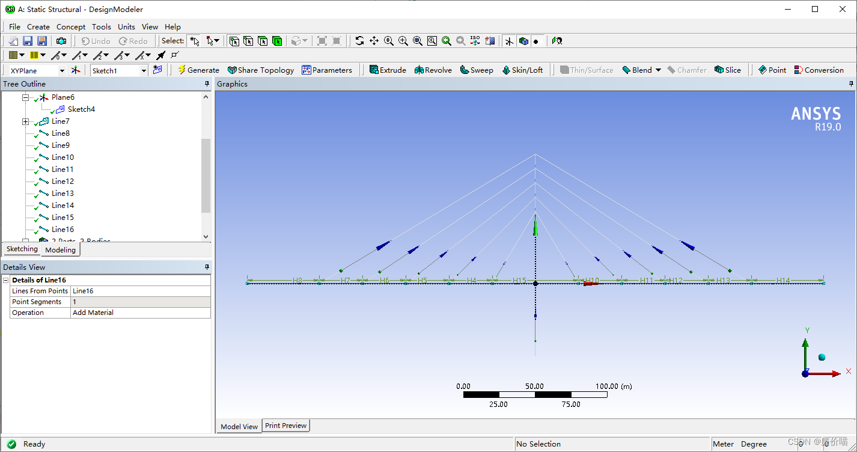The width and height of the screenshot is (857, 452).
Task: Click the Look At Face/Plane/Sketch icon
Action: click(490, 41)
